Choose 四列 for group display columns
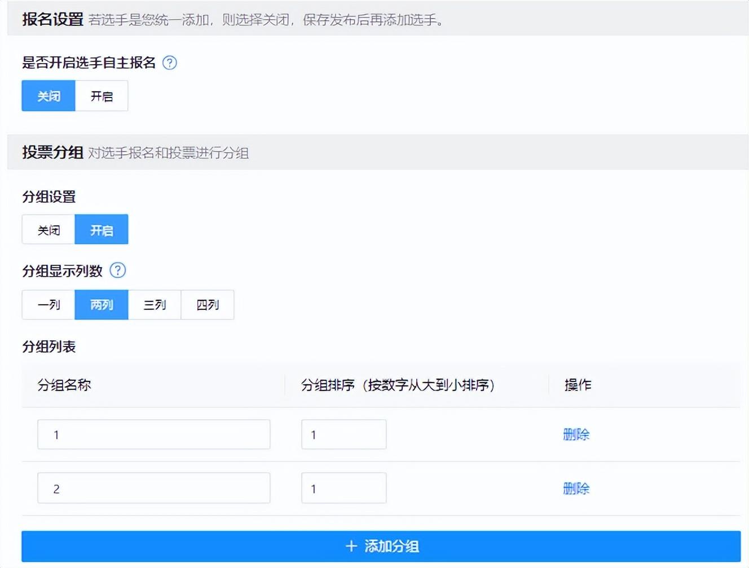Screen dimensions: 749x568 pos(208,305)
